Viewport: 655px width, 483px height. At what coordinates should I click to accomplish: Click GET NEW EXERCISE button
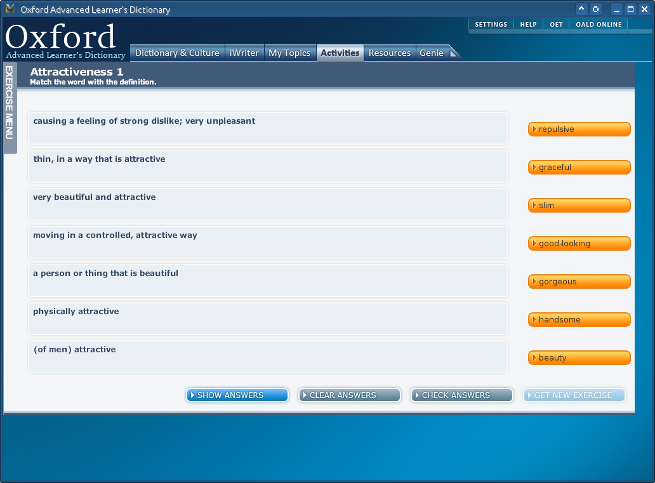coord(574,395)
